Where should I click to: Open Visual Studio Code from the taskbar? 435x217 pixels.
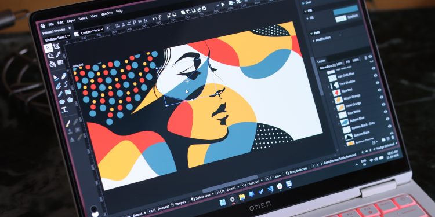point(270,189)
